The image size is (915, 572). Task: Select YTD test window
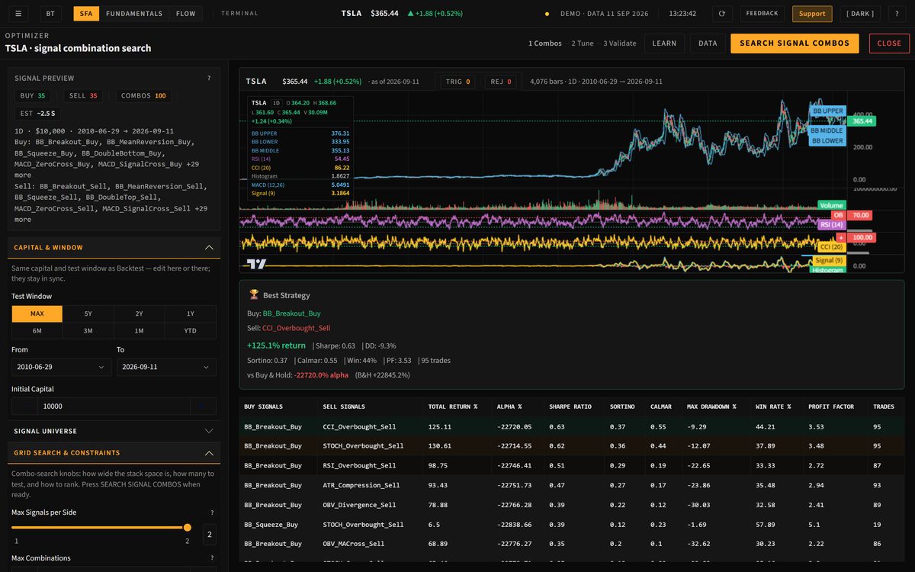[191, 330]
